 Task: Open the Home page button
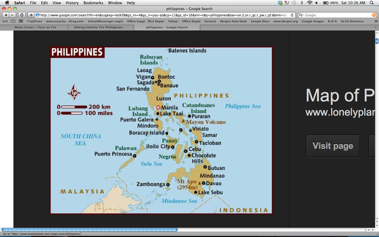[22, 15]
